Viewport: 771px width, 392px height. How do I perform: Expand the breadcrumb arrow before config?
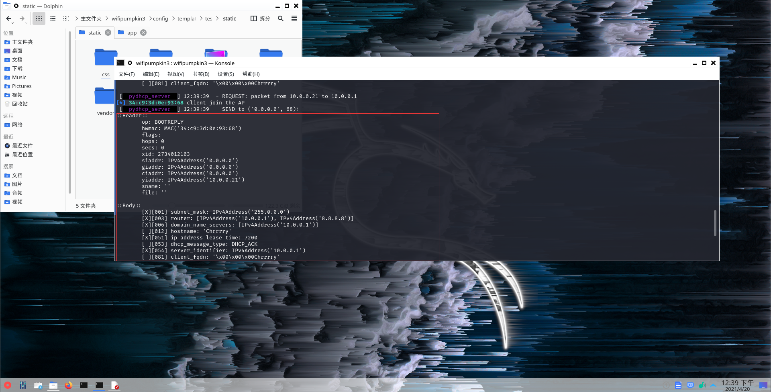click(x=150, y=18)
